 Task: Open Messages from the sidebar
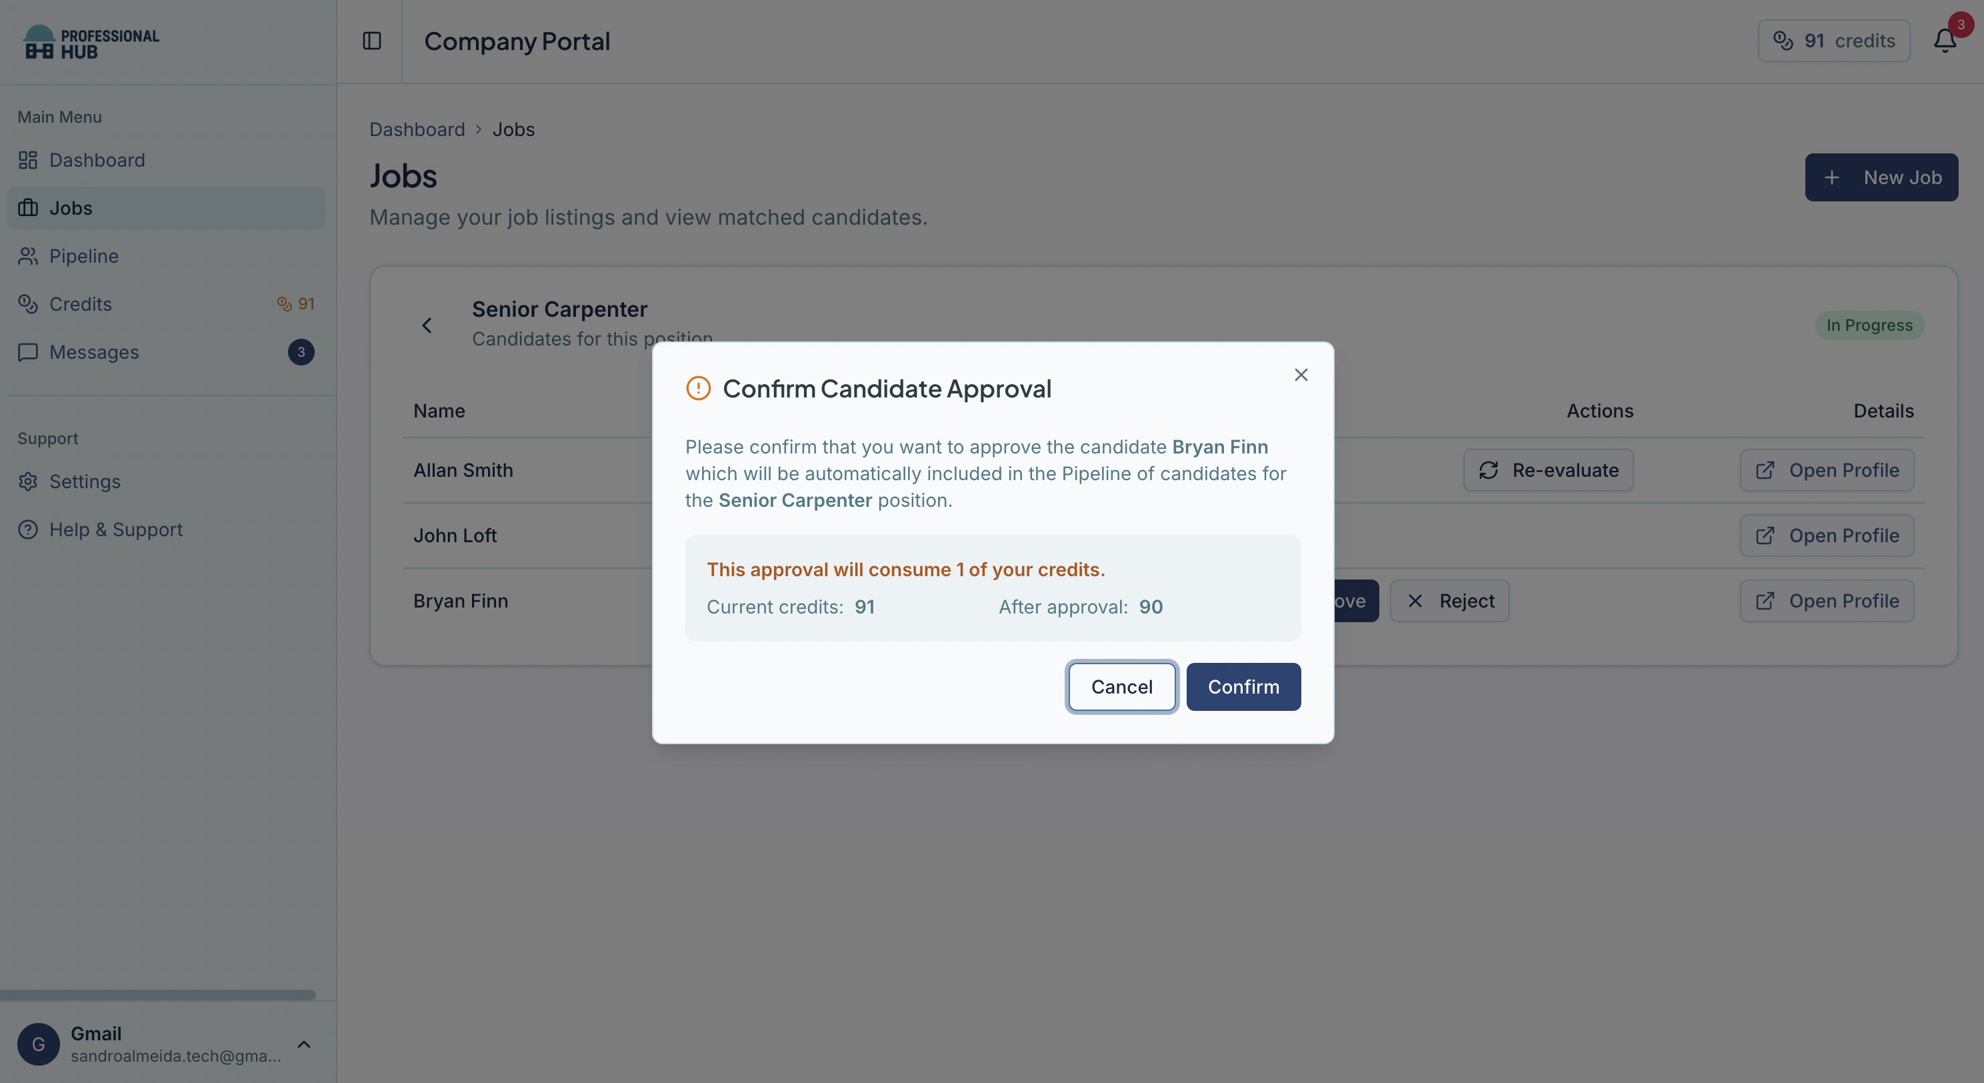94,352
